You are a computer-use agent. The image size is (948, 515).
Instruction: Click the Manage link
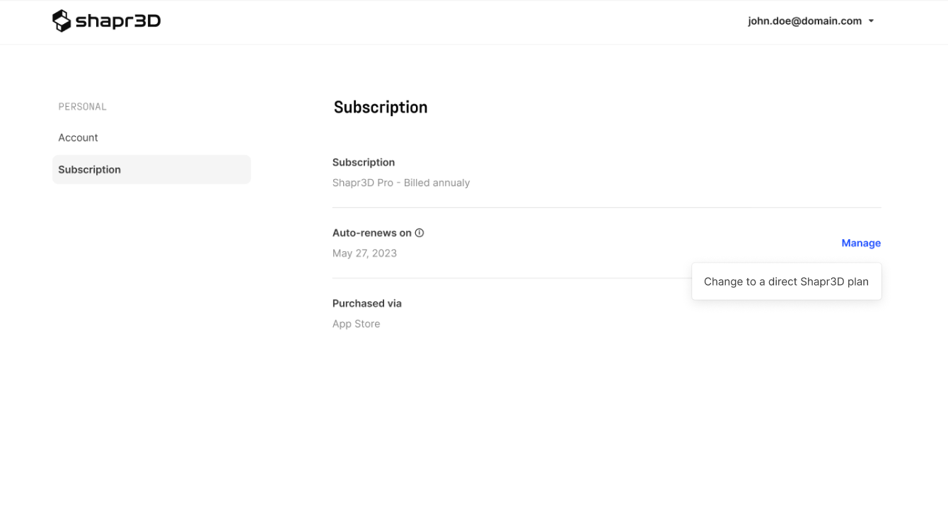click(x=860, y=243)
